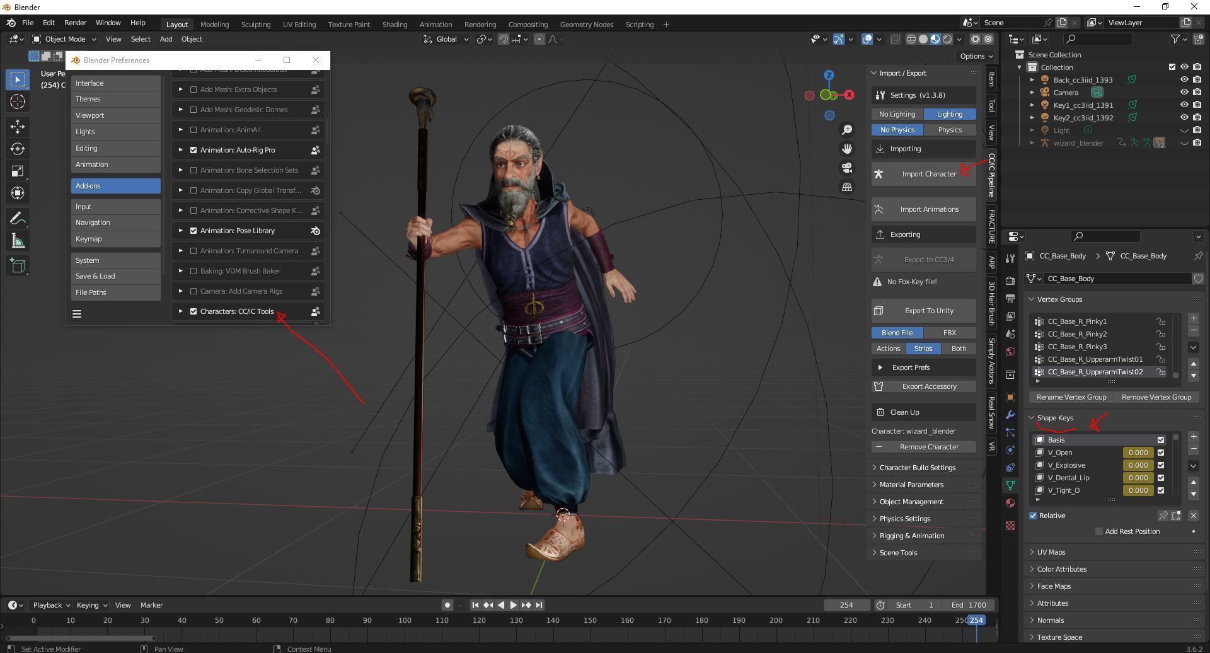Jump to timeline start frame
This screenshot has width=1210, height=653.
pos(475,605)
